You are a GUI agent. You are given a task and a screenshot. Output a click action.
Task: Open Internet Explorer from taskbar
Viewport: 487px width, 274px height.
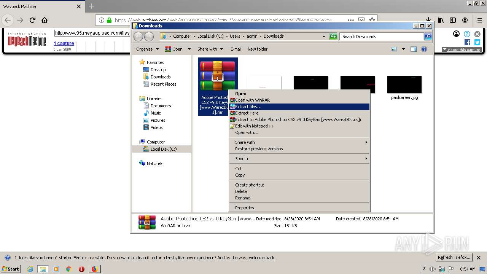pos(30,269)
